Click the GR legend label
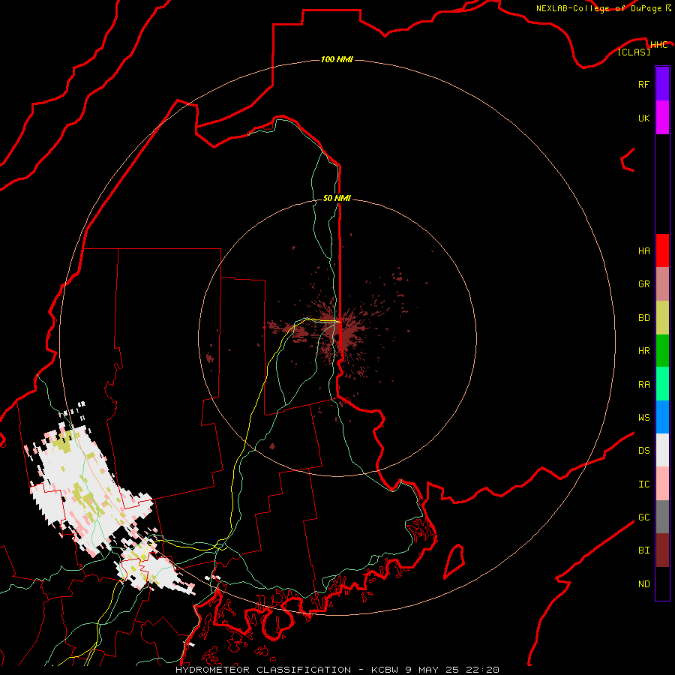This screenshot has height=675, width=675. point(643,284)
